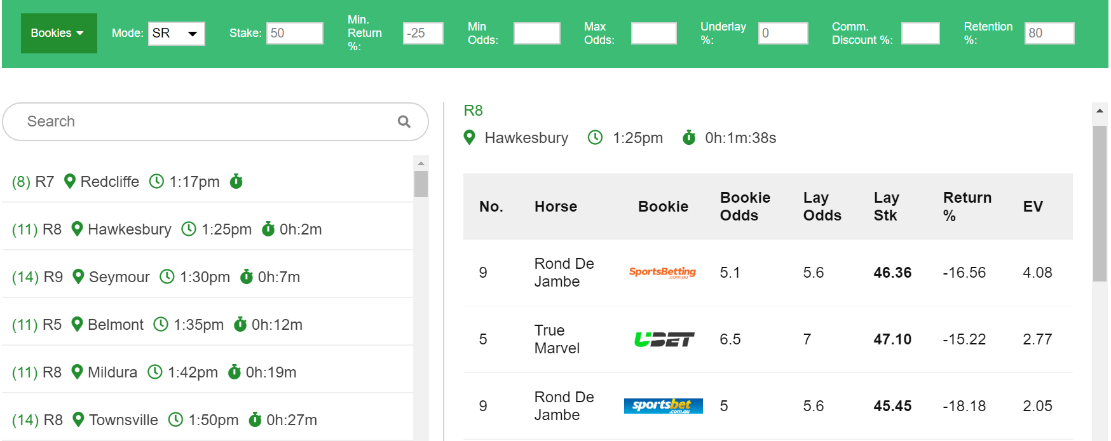Sort by the Return % column header
This screenshot has height=441, width=1111.
(967, 207)
